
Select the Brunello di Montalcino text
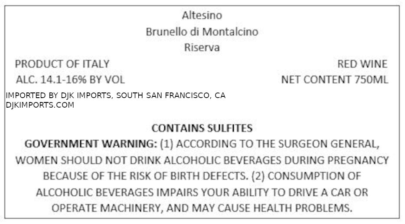202,32
